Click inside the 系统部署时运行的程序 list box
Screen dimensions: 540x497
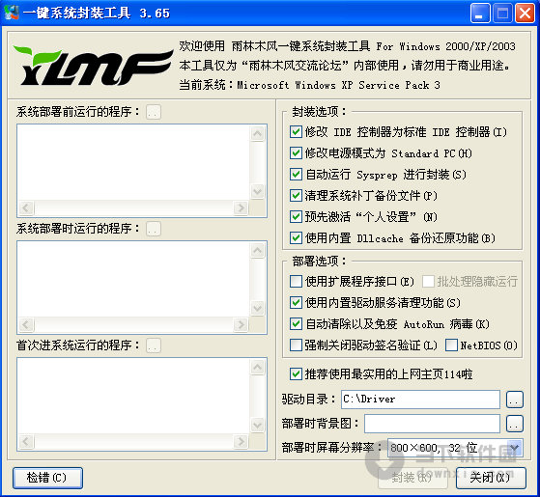coord(133,279)
